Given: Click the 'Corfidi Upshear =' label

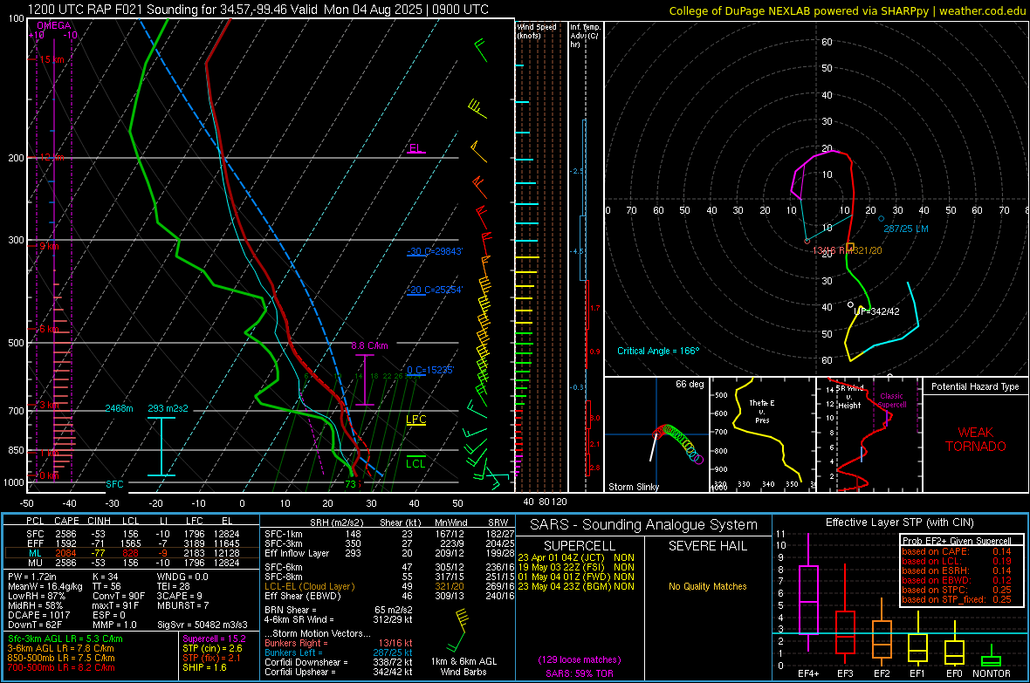Looking at the screenshot, I should tap(300, 672).
